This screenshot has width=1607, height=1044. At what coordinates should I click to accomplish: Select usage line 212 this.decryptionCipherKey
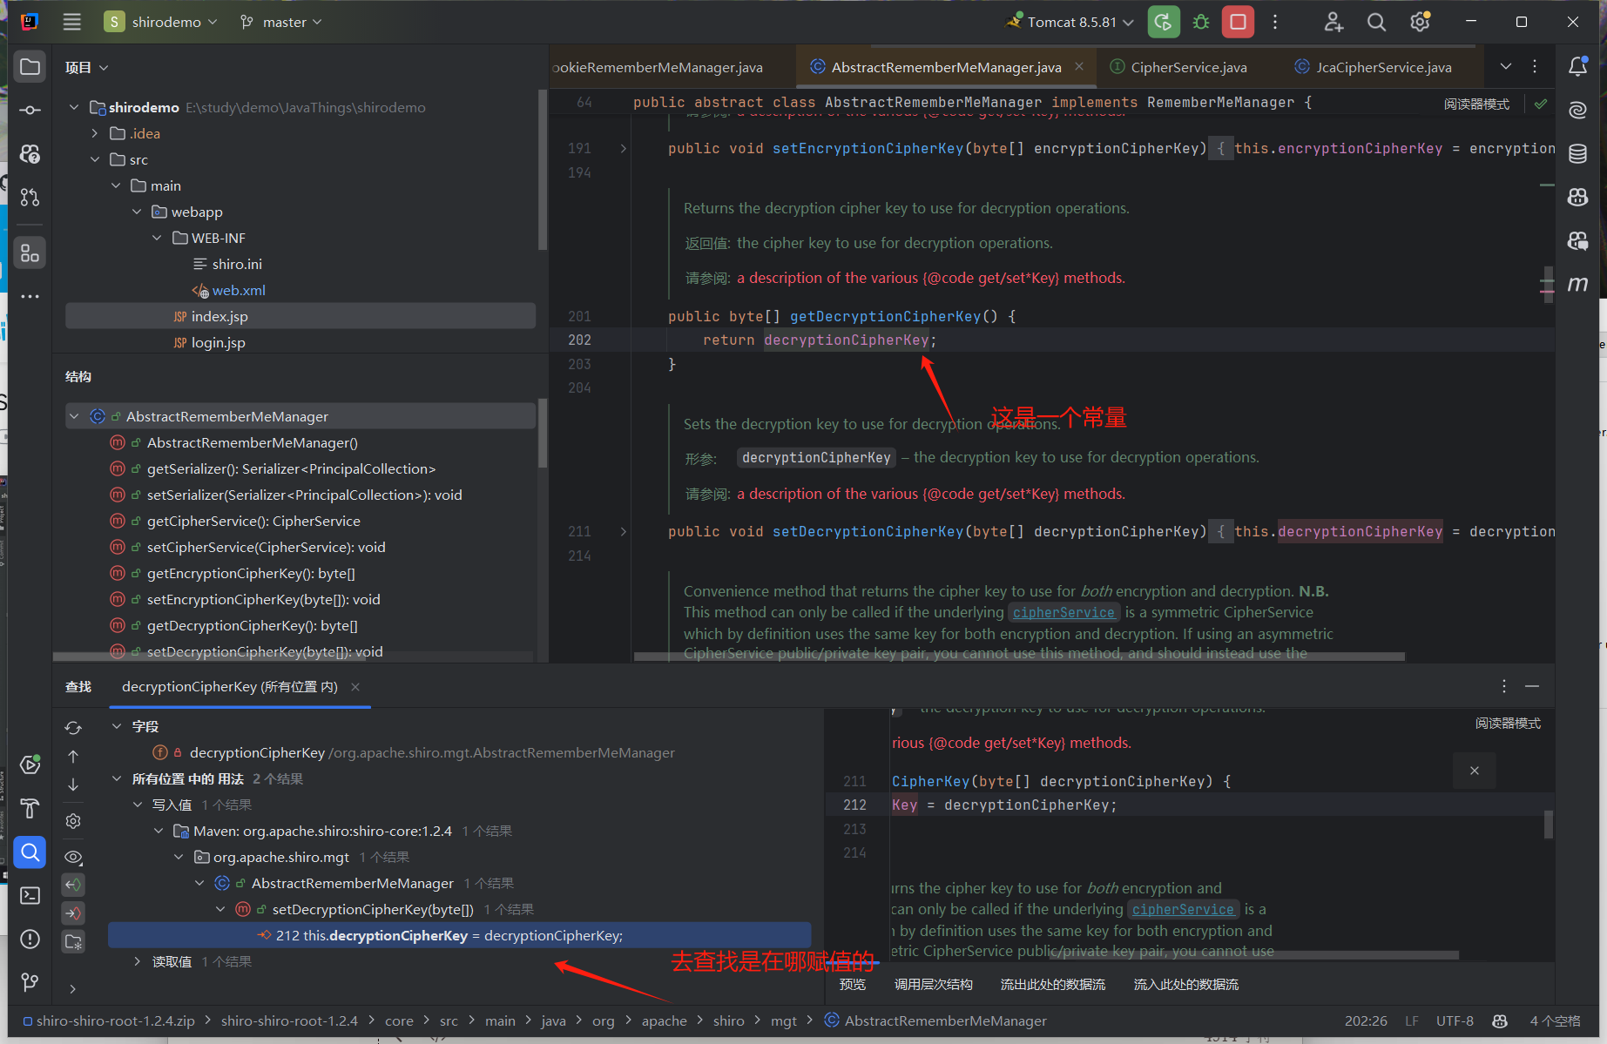tap(460, 935)
